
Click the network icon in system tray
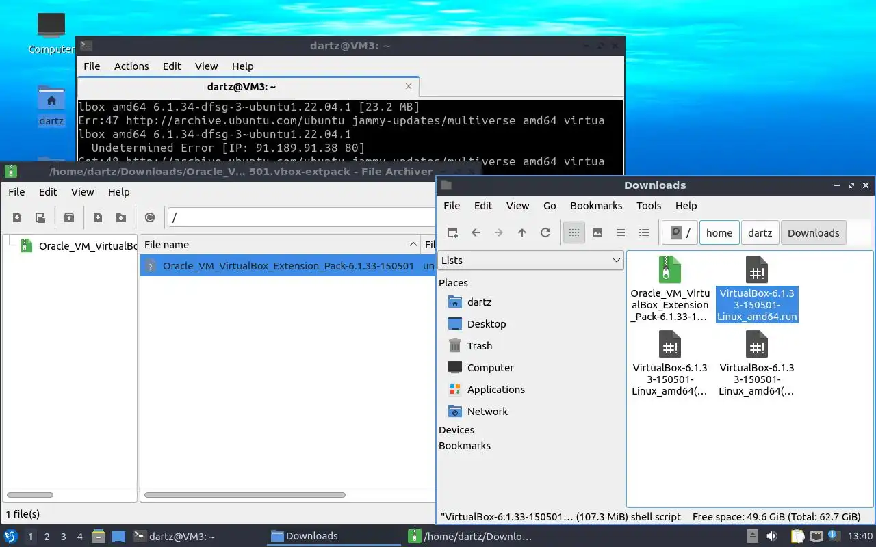tap(816, 536)
